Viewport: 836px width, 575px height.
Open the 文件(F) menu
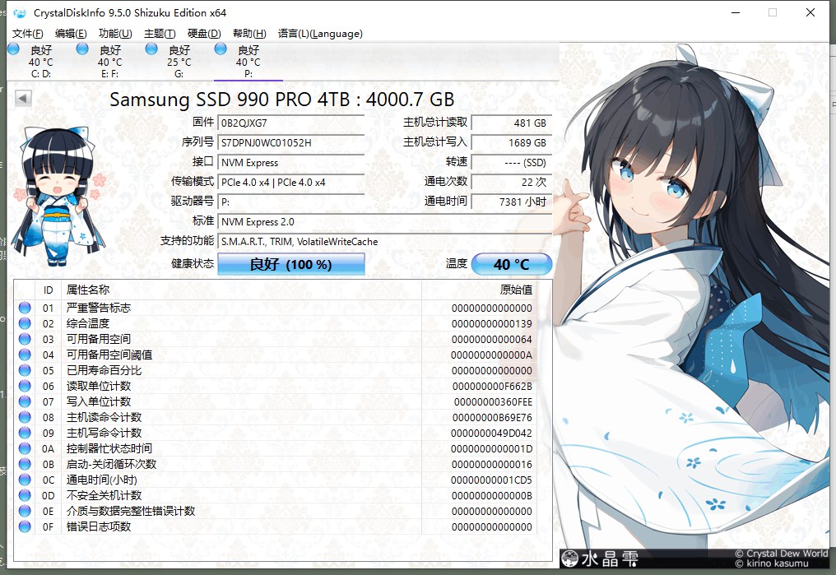[x=28, y=34]
